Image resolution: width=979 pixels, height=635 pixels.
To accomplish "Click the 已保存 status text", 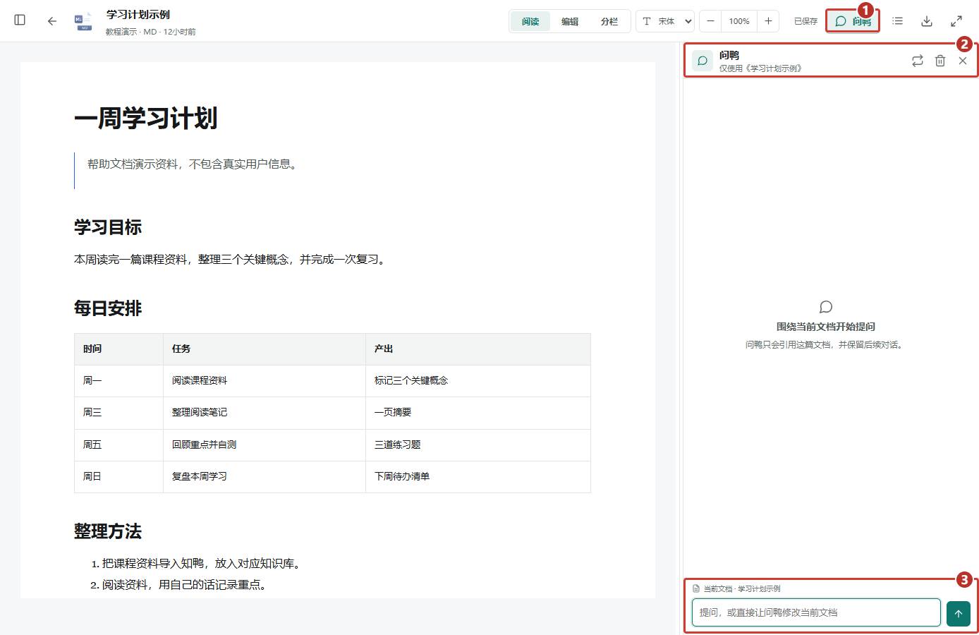I will 805,21.
